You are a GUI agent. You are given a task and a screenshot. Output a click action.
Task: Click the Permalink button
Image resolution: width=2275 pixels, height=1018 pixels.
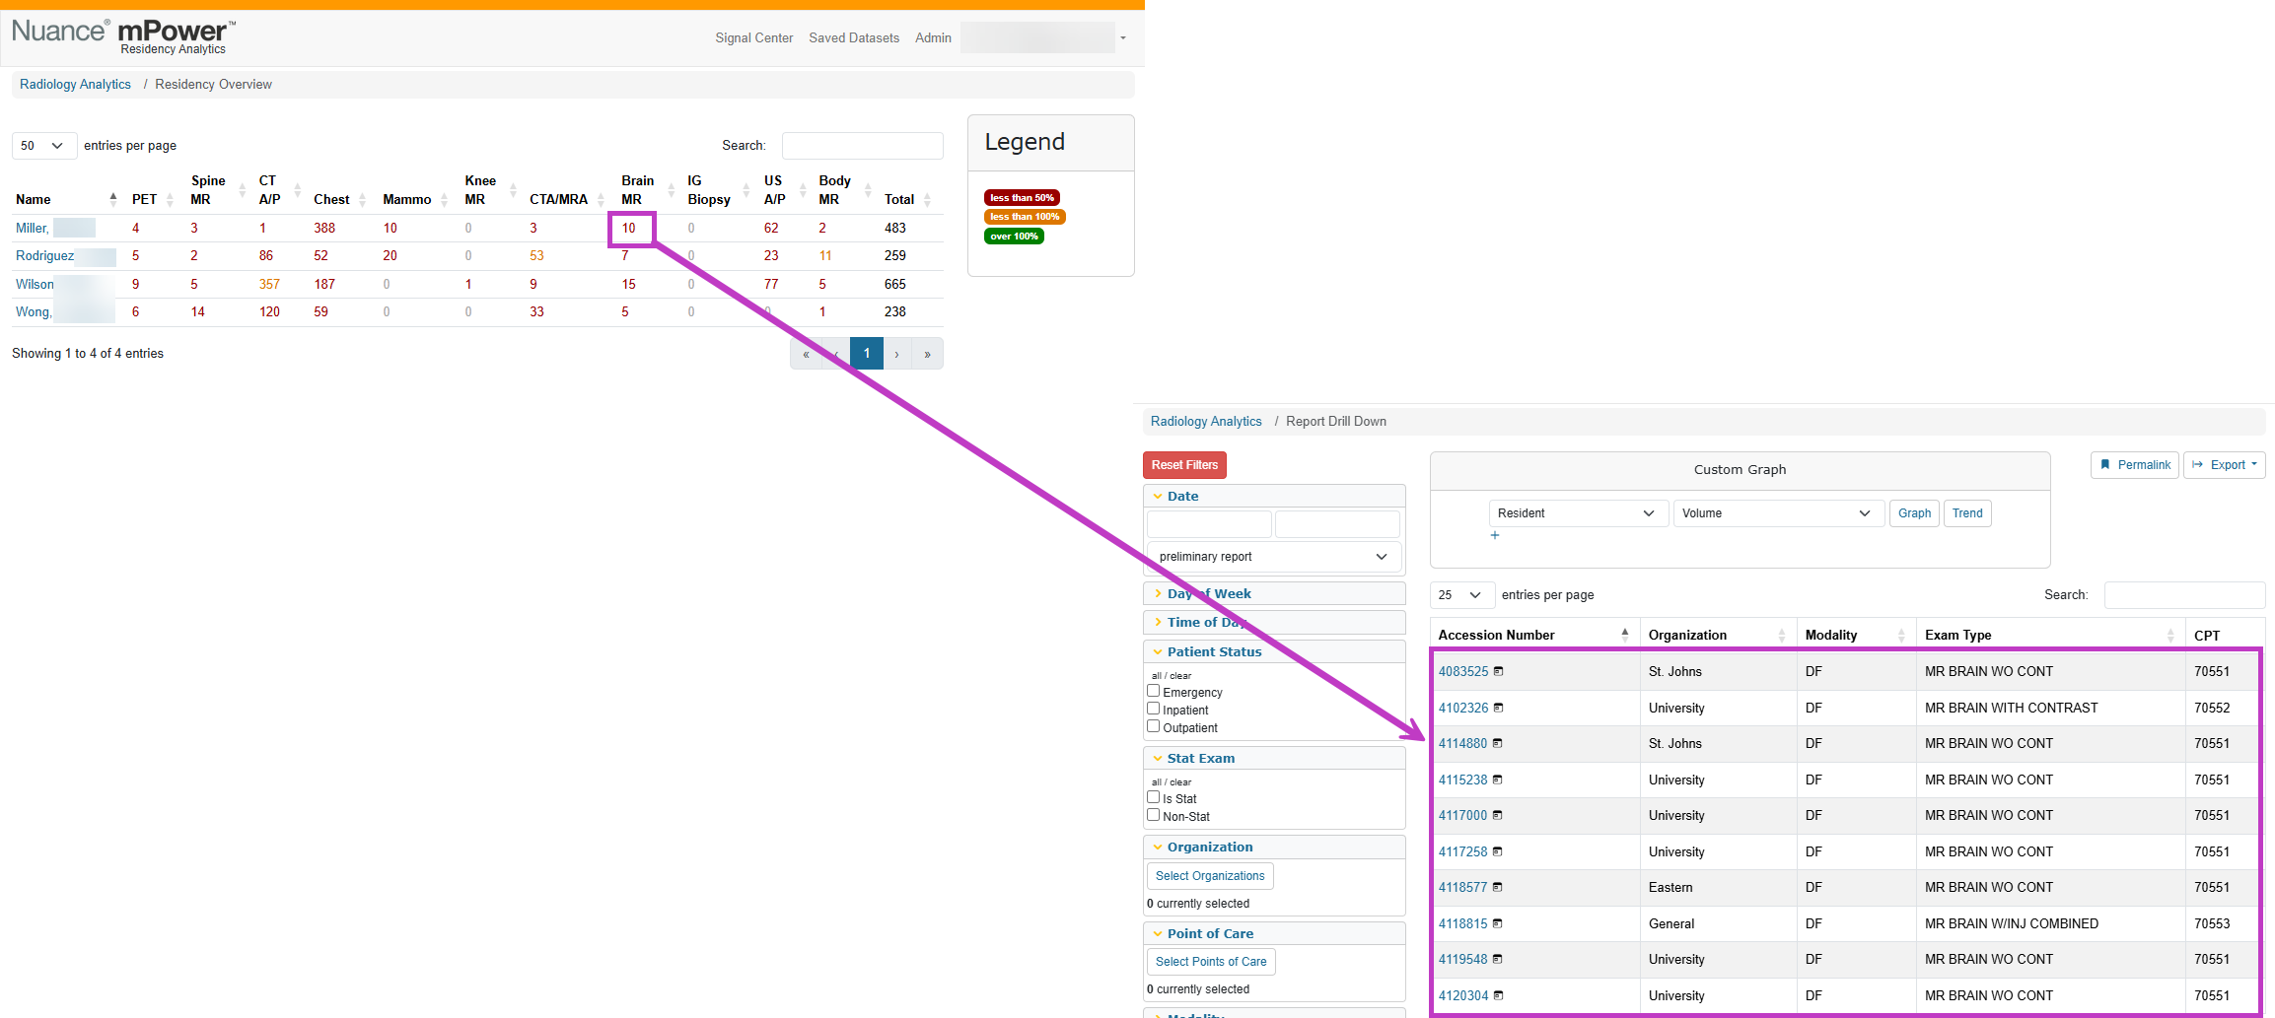tap(2135, 465)
